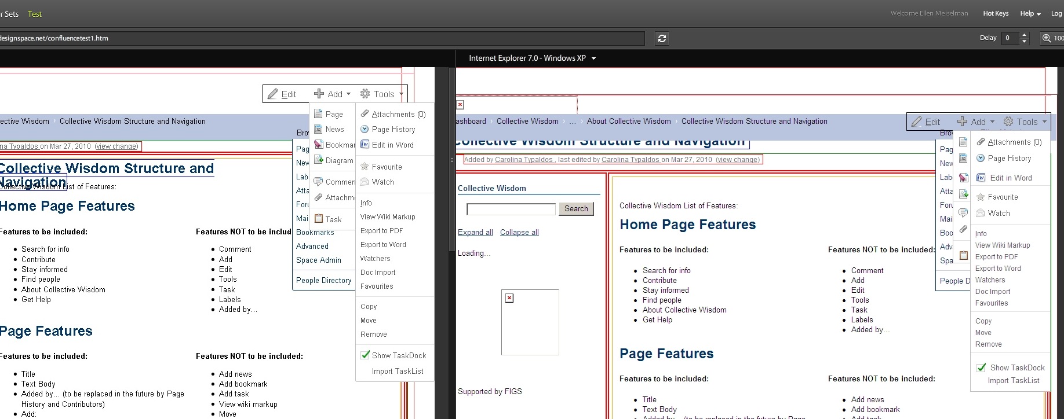Click the Edit pencil button in left pane
This screenshot has width=1064, height=419.
point(282,94)
